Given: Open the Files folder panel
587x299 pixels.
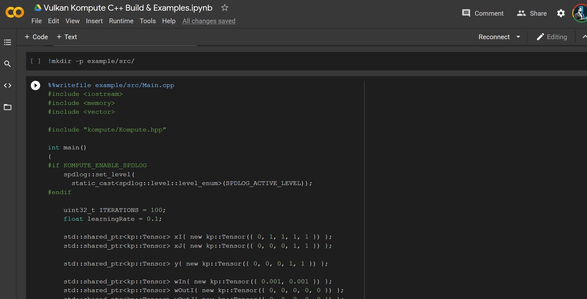Looking at the screenshot, I should 8,107.
